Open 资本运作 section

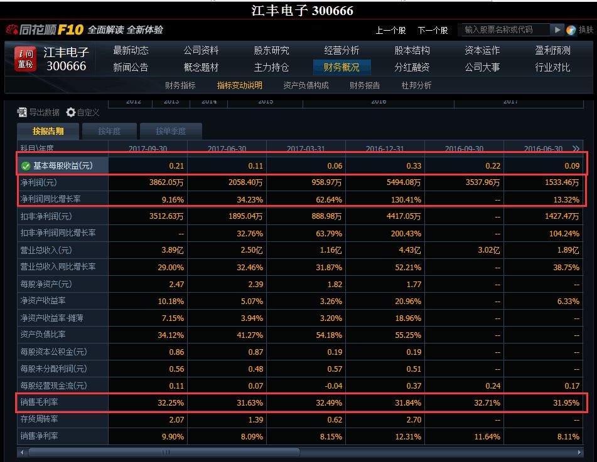coord(482,50)
